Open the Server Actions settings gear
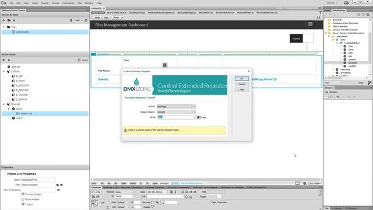373x210 pixels. 71,20
